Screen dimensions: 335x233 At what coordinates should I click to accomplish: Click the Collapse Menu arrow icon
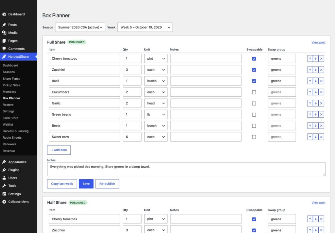coord(4,202)
